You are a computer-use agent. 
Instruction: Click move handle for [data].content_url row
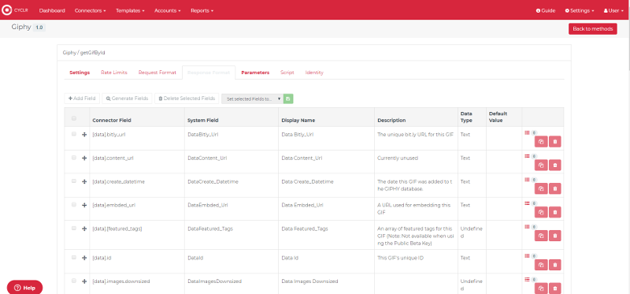click(84, 158)
